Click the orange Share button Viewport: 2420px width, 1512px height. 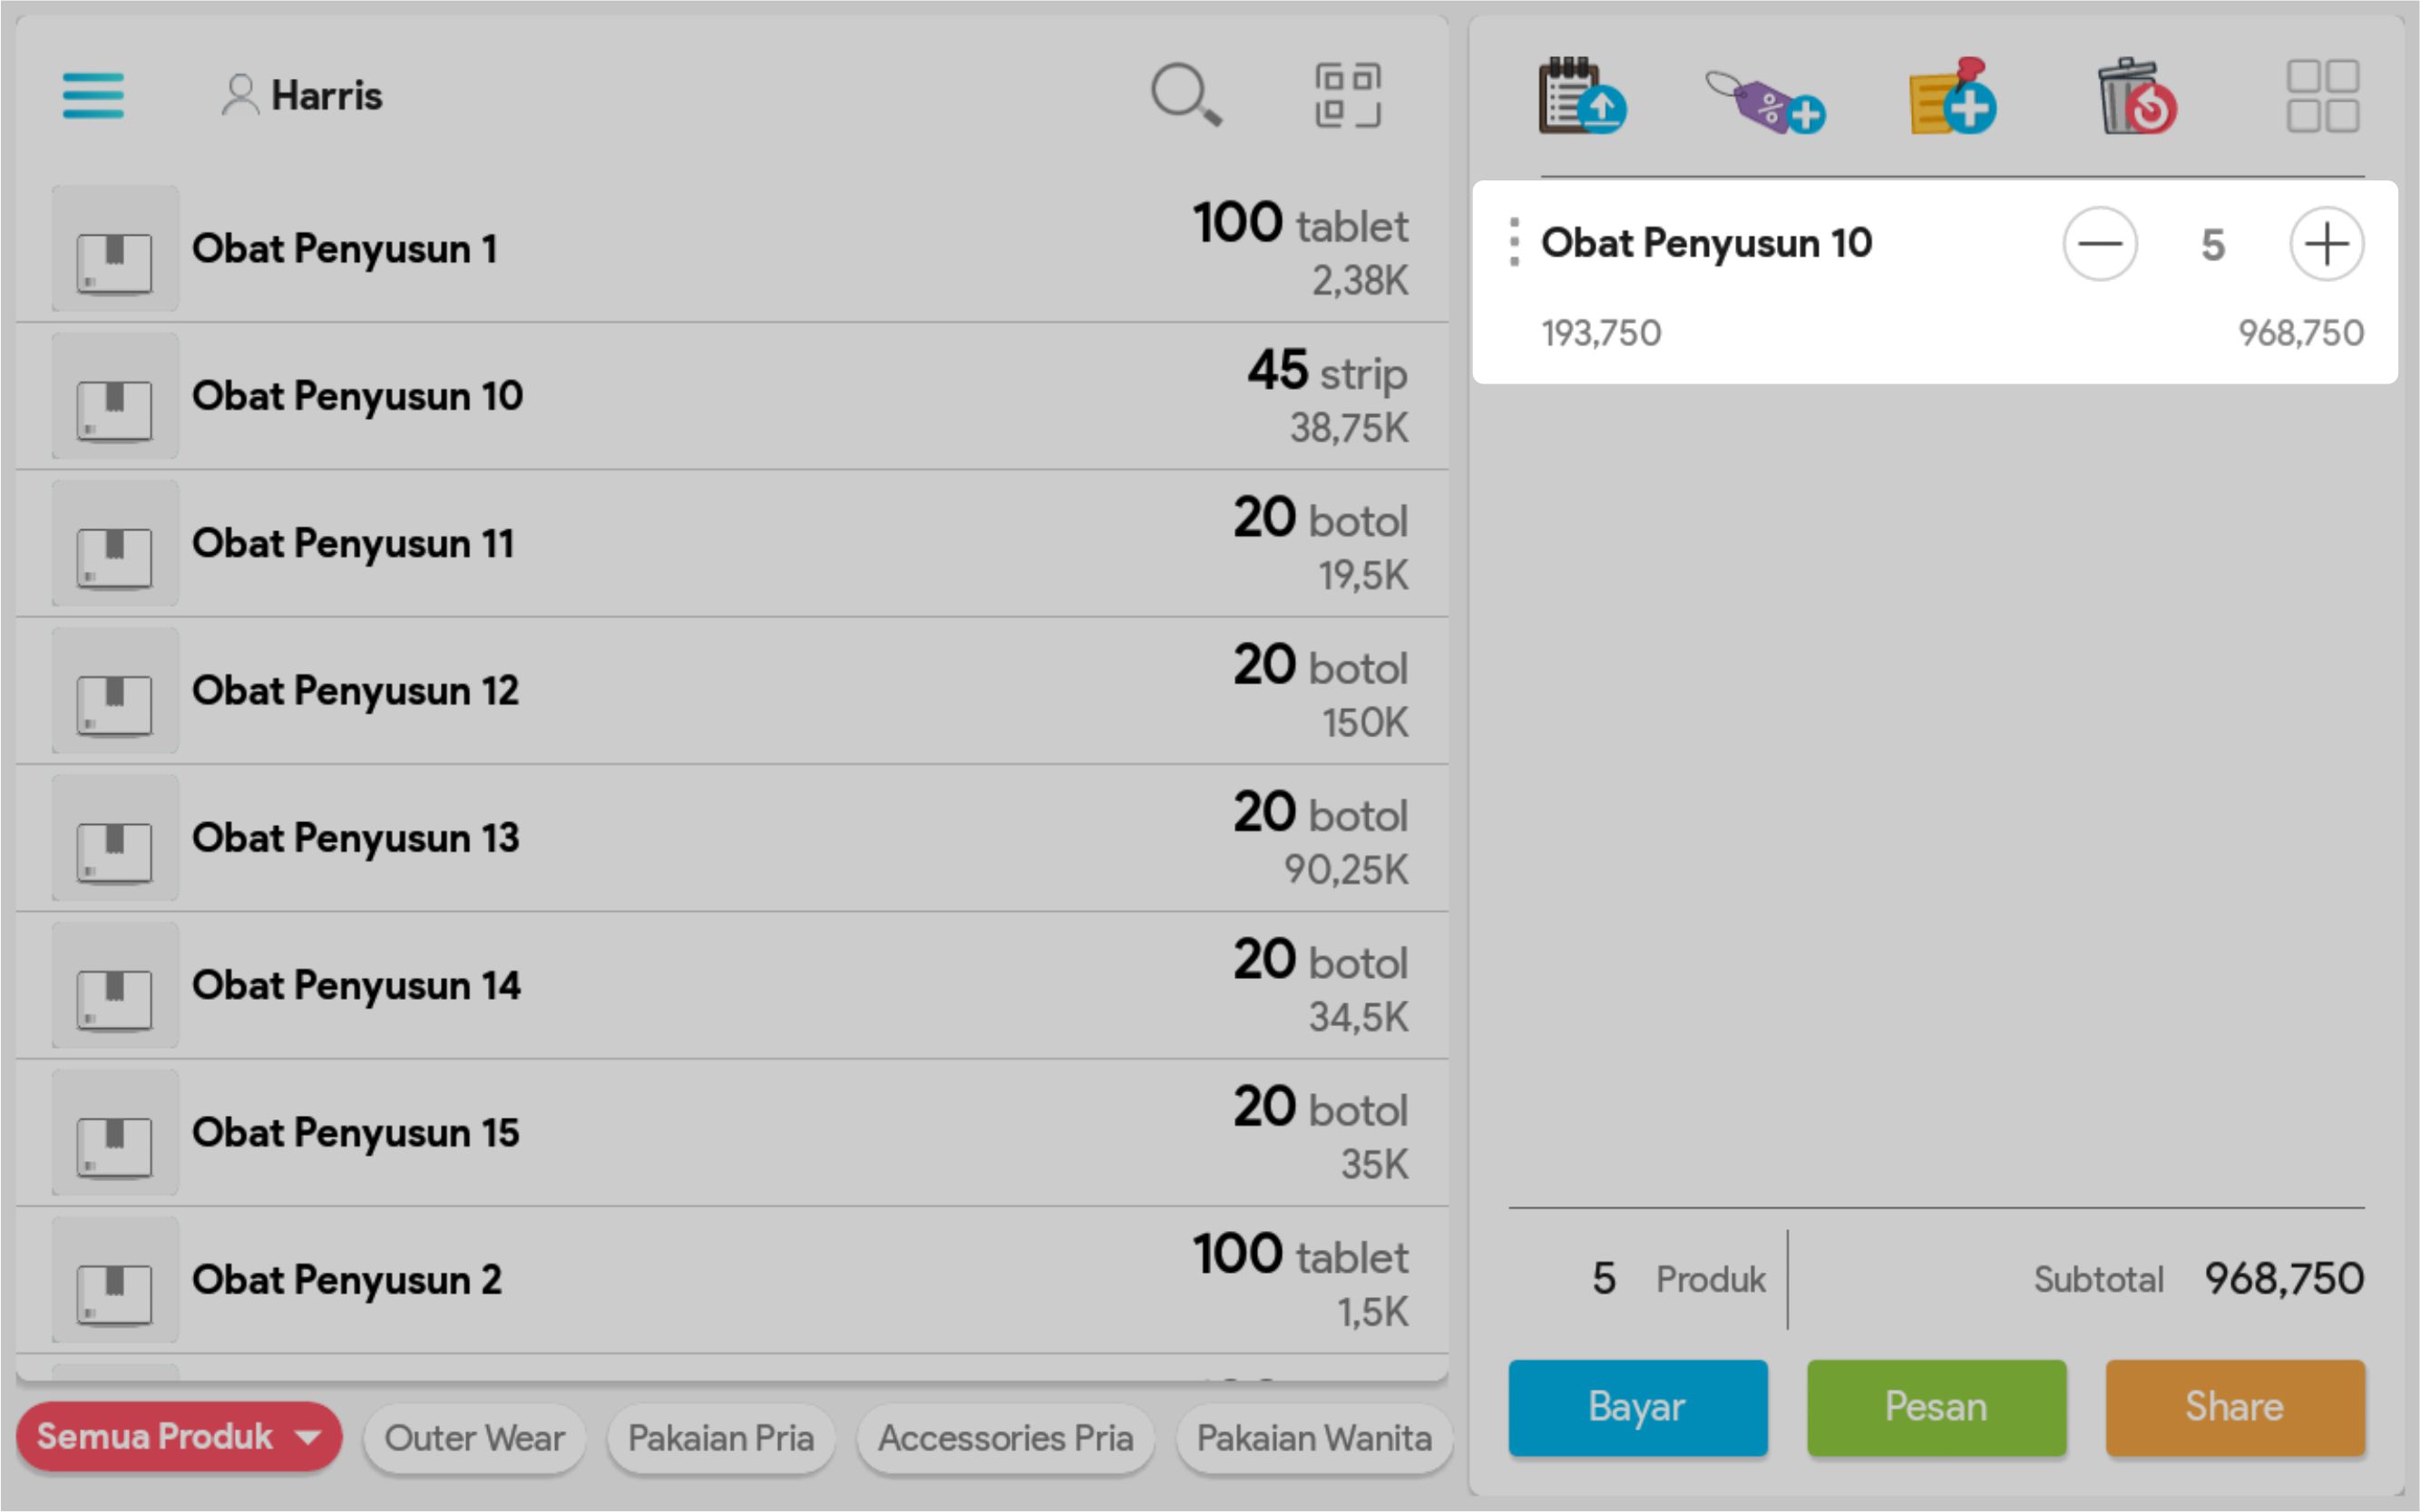pyautogui.click(x=2234, y=1407)
